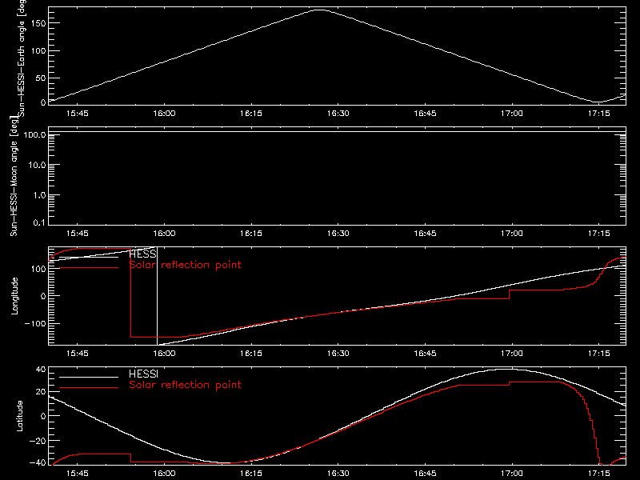The height and width of the screenshot is (480, 640).
Task: Click 16:30 label under Longitude plot
Action: [338, 353]
